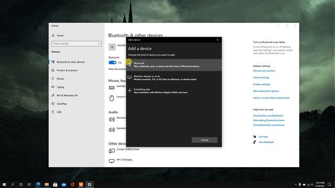The height and width of the screenshot is (188, 335).
Task: Select the Bluetooth device option
Action: tap(174, 65)
